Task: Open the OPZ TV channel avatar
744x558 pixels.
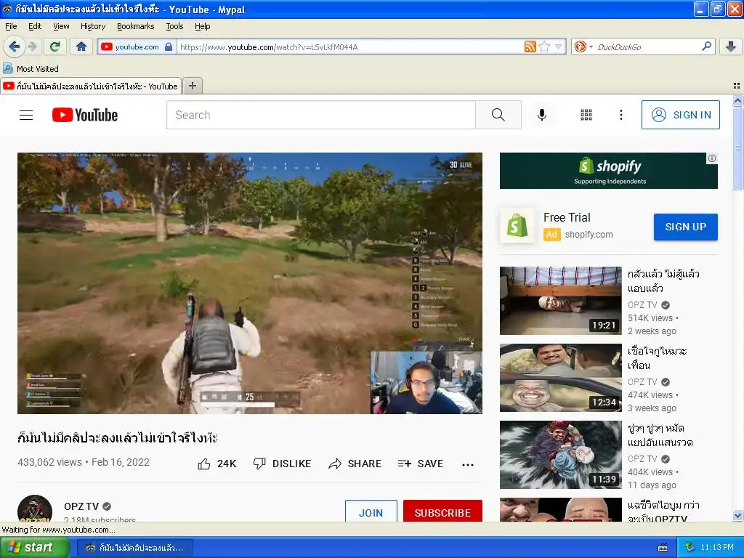Action: tap(35, 509)
